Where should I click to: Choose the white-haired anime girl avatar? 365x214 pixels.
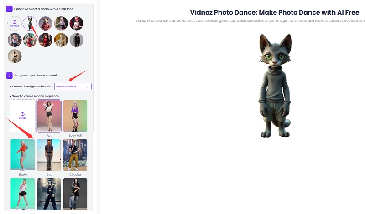pos(61,24)
